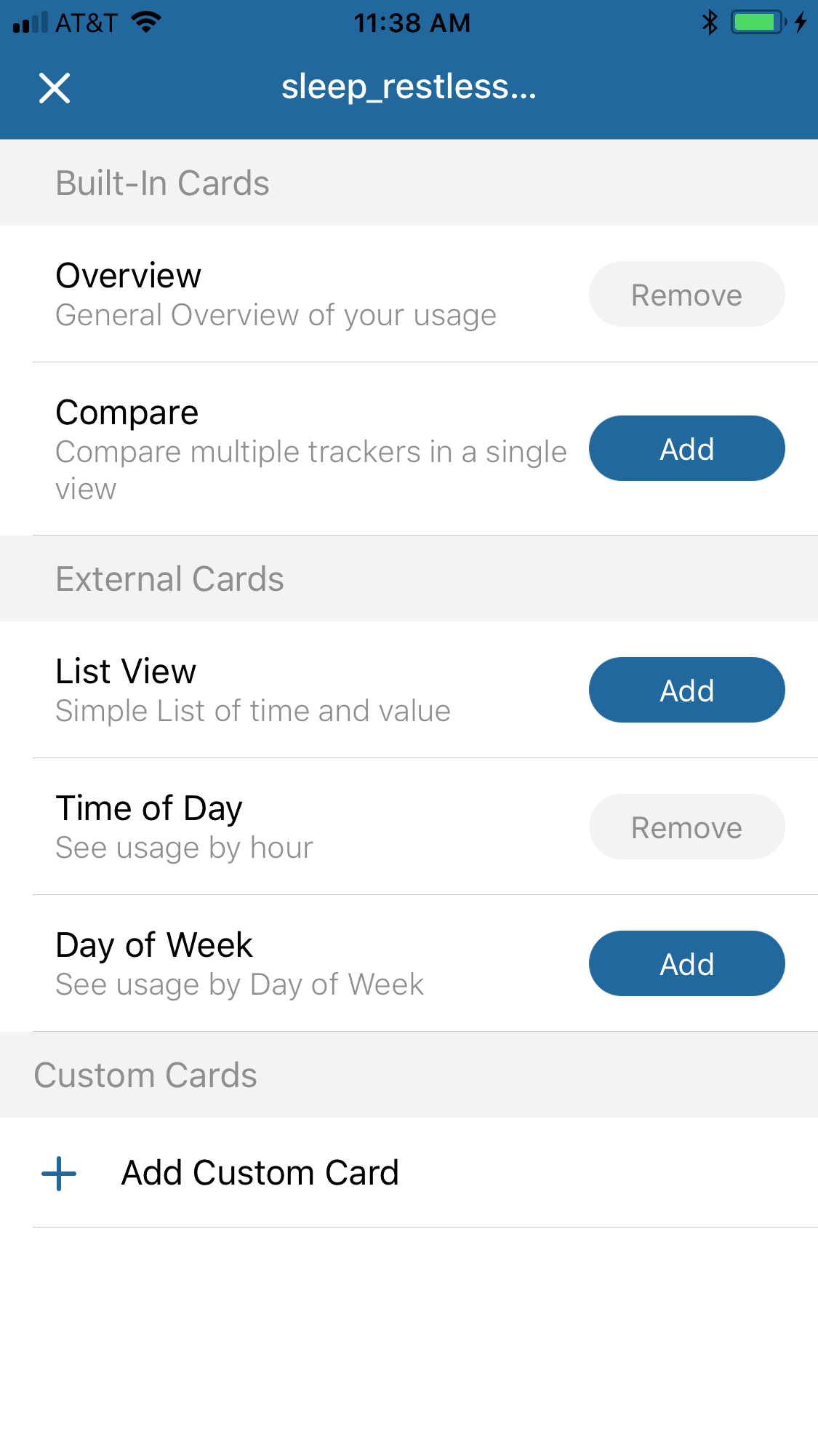818x1456 pixels.
Task: Select Add Custom Card
Action: 260,1171
